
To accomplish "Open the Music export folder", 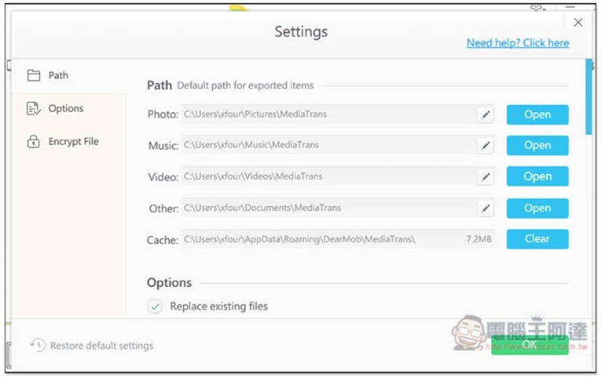I will 537,145.
